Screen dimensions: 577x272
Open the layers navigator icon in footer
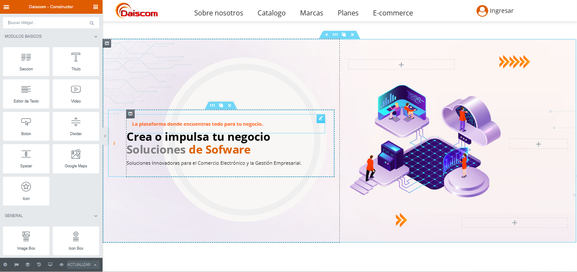tap(28, 265)
